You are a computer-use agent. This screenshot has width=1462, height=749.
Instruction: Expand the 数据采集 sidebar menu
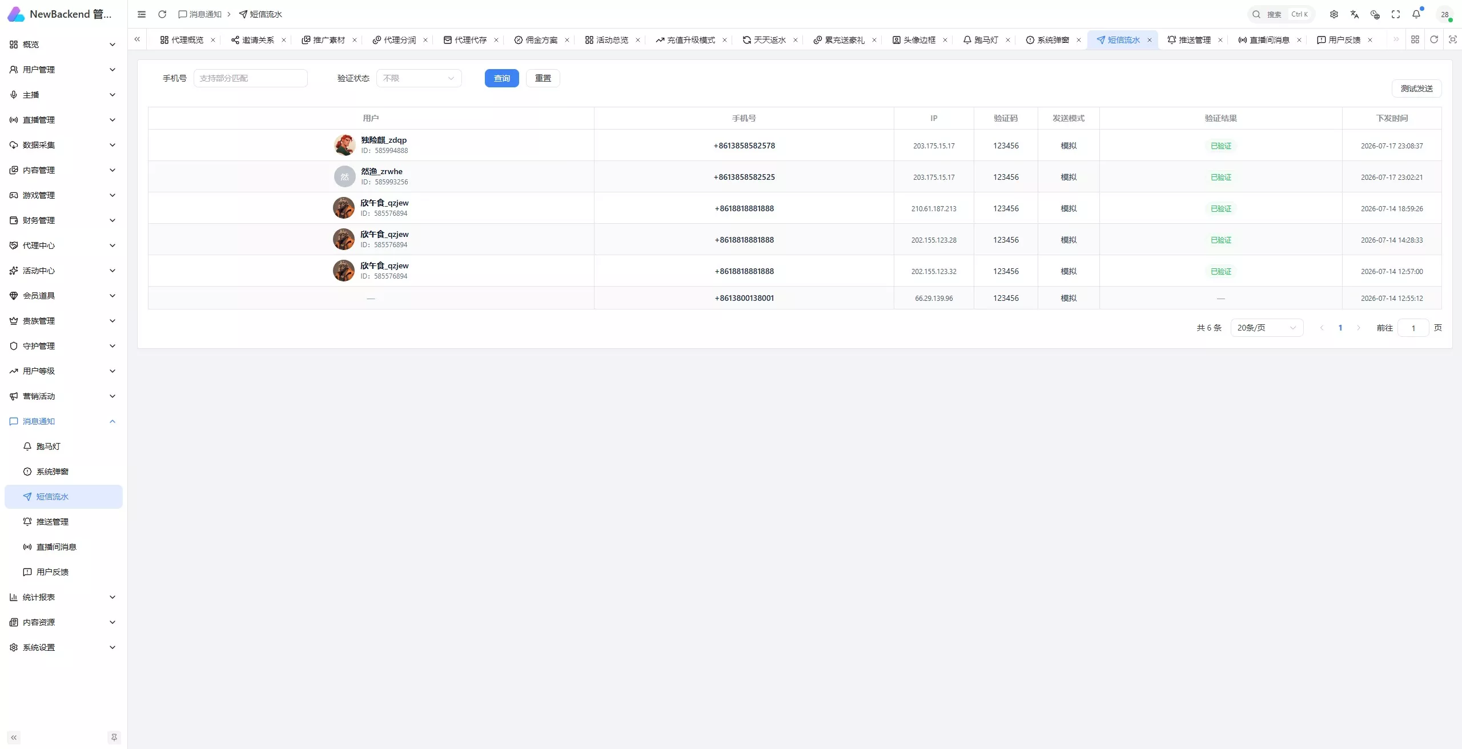tap(63, 145)
